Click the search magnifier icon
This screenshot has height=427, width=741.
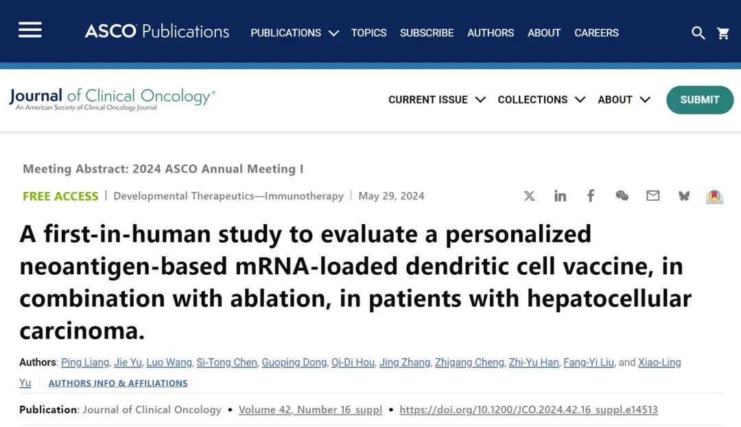(x=698, y=33)
